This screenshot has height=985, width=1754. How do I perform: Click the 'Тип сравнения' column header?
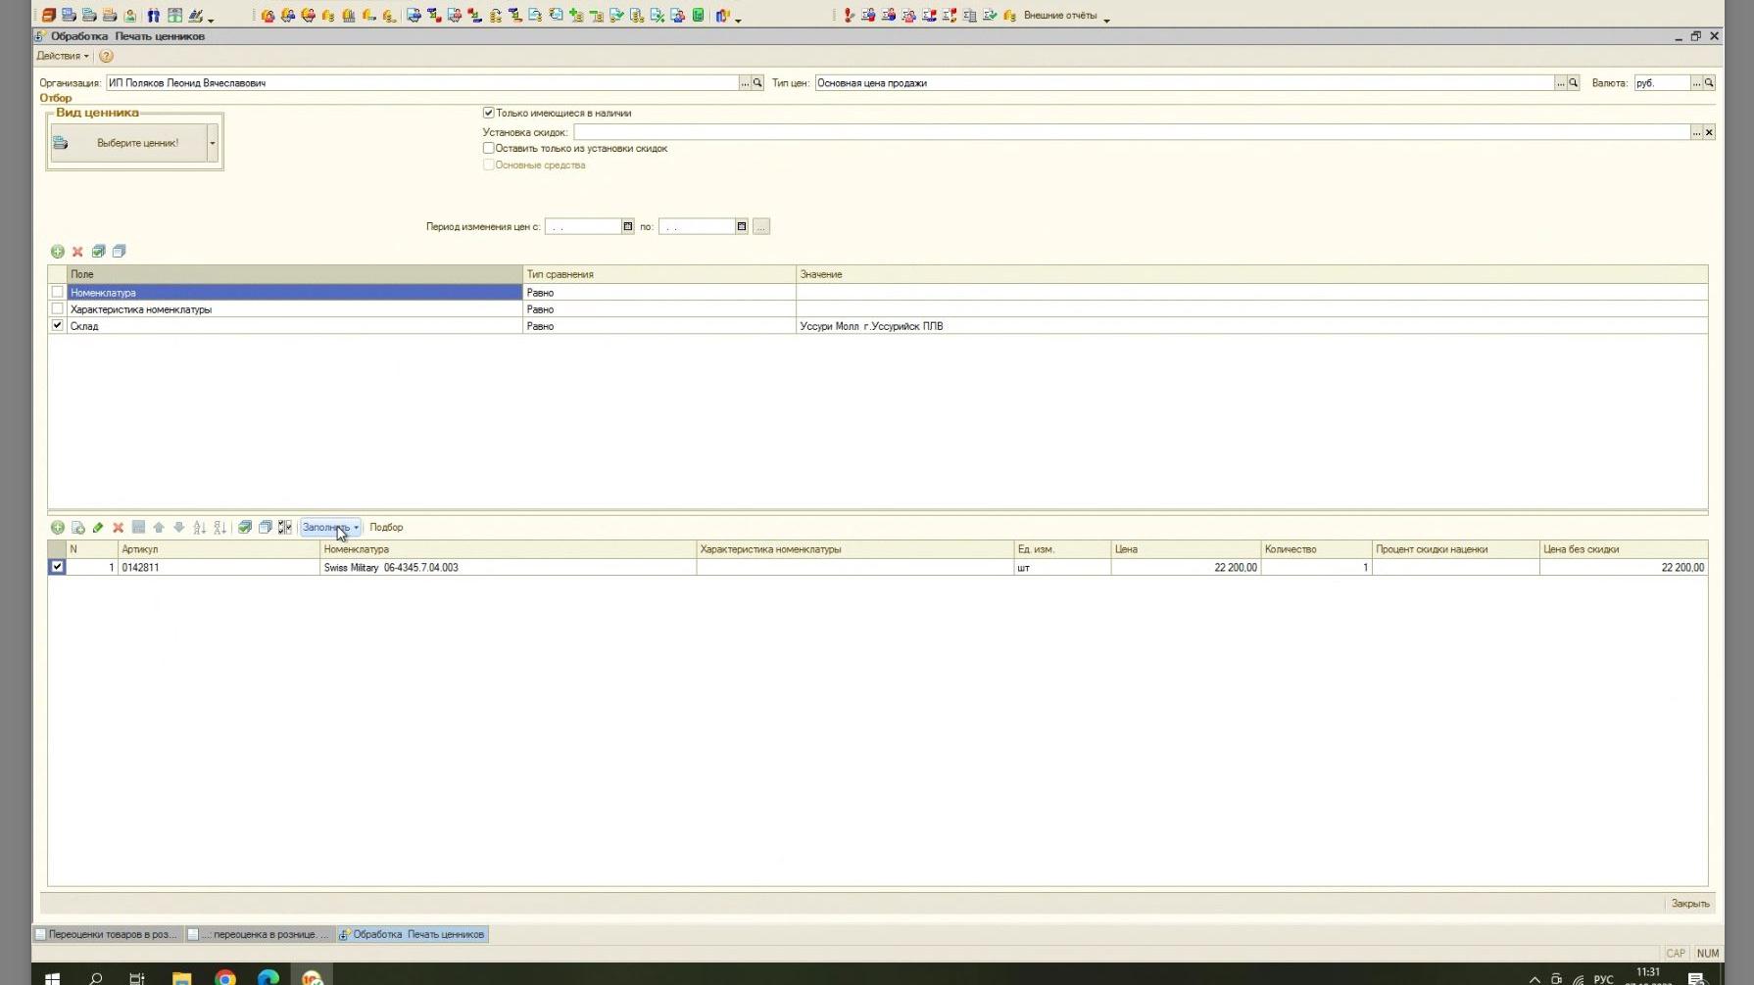click(659, 274)
